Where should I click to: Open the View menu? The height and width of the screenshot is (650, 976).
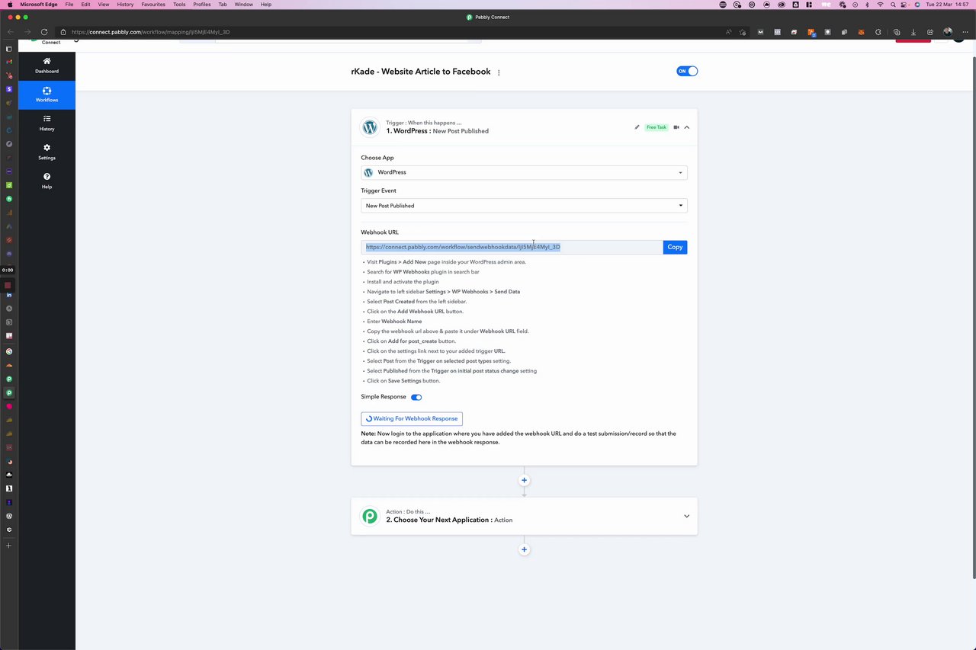point(103,5)
